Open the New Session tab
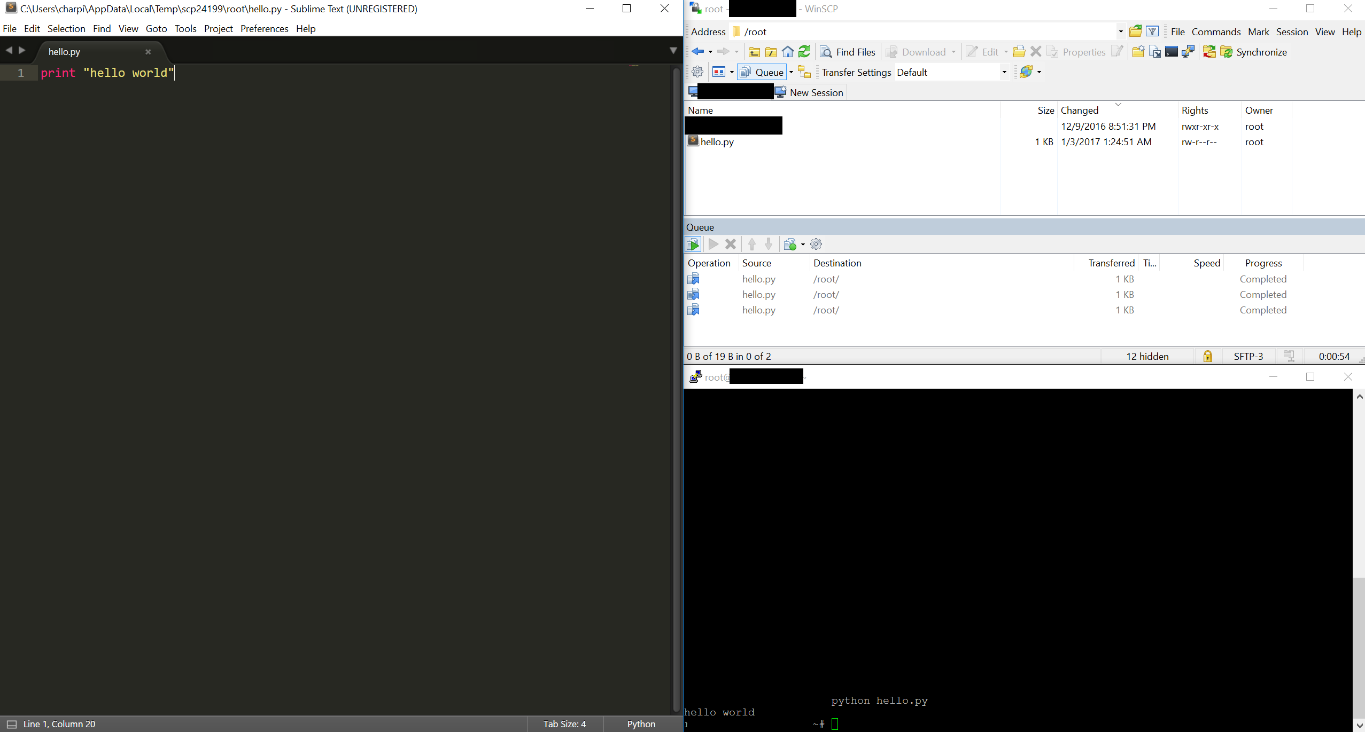 point(810,92)
